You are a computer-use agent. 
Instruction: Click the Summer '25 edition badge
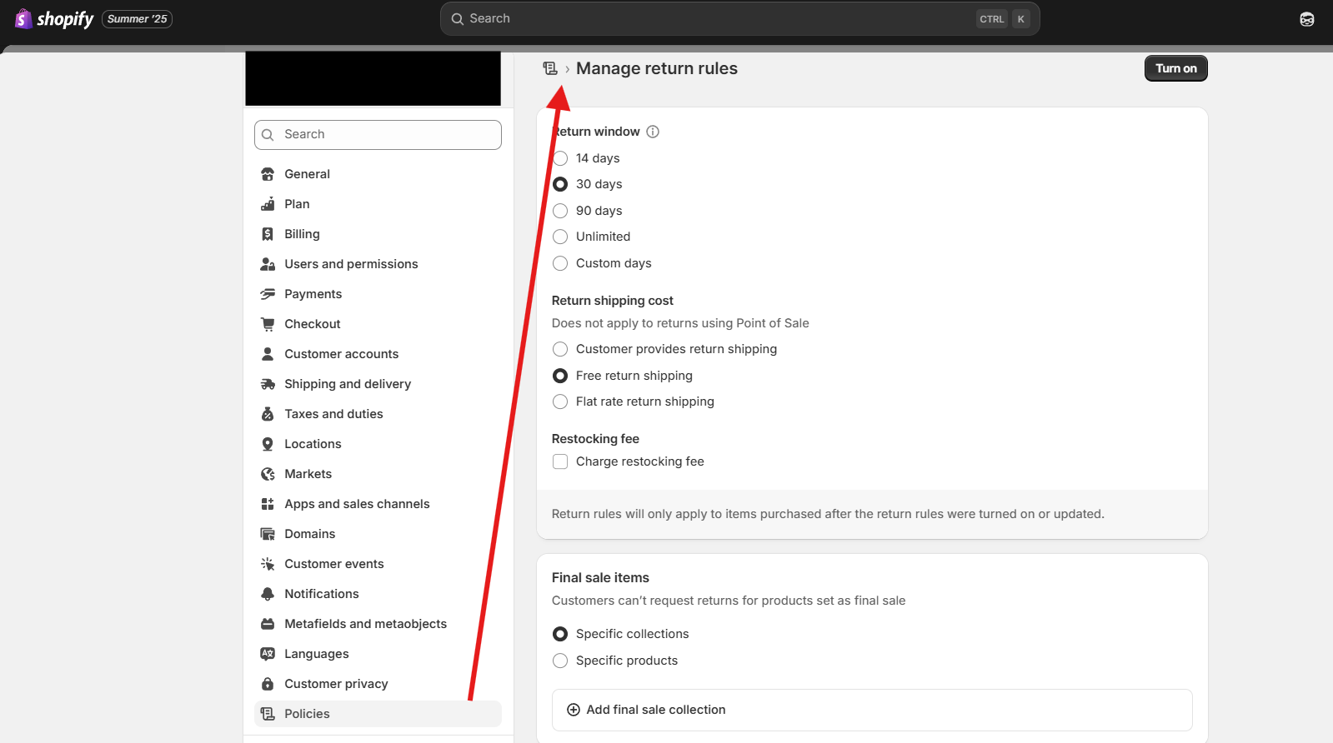138,18
